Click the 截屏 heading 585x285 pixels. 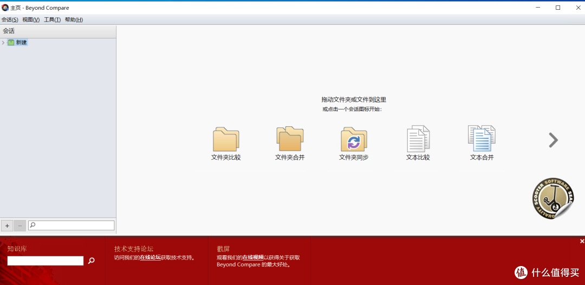(x=223, y=249)
